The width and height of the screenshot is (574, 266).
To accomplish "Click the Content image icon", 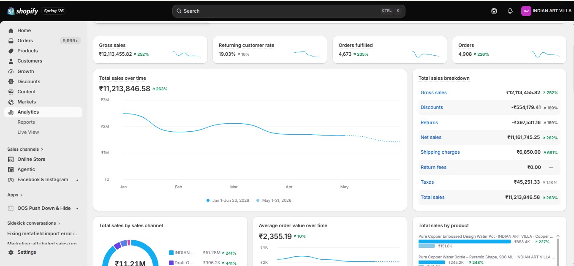I will 11,92.
